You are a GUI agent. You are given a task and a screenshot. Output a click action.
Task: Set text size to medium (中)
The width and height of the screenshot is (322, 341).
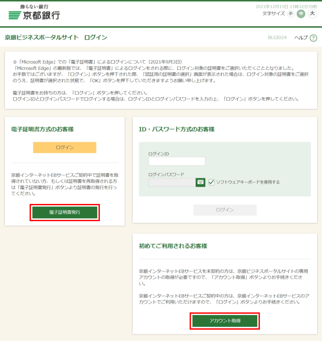(x=301, y=14)
